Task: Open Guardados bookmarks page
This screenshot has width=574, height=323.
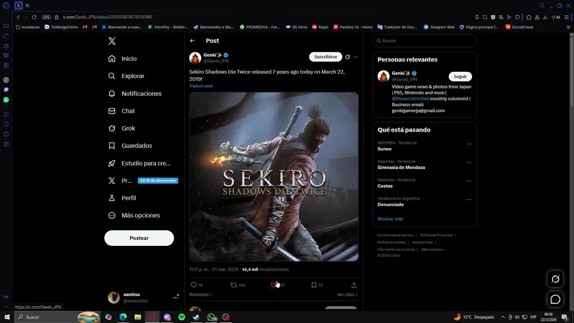Action: click(130, 146)
